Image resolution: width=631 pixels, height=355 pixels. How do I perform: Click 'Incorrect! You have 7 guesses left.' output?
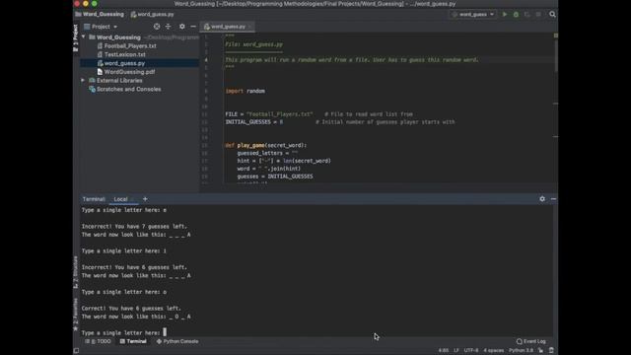click(134, 226)
